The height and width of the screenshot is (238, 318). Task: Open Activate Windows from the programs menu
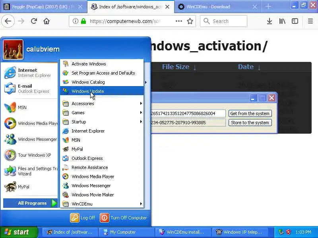pyautogui.click(x=102, y=64)
